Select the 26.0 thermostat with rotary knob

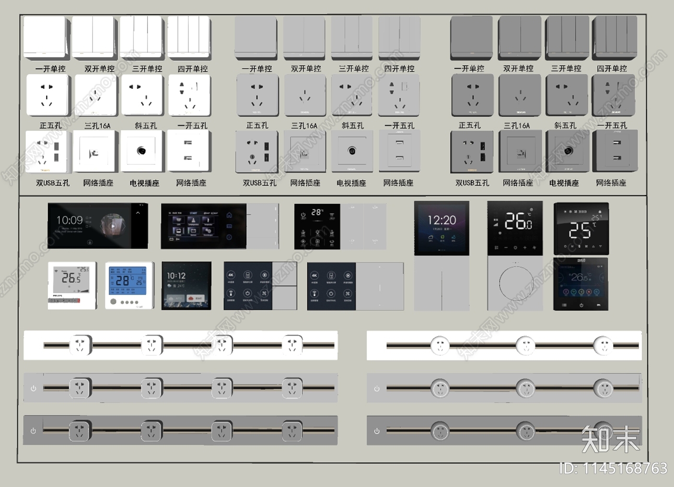(516, 256)
